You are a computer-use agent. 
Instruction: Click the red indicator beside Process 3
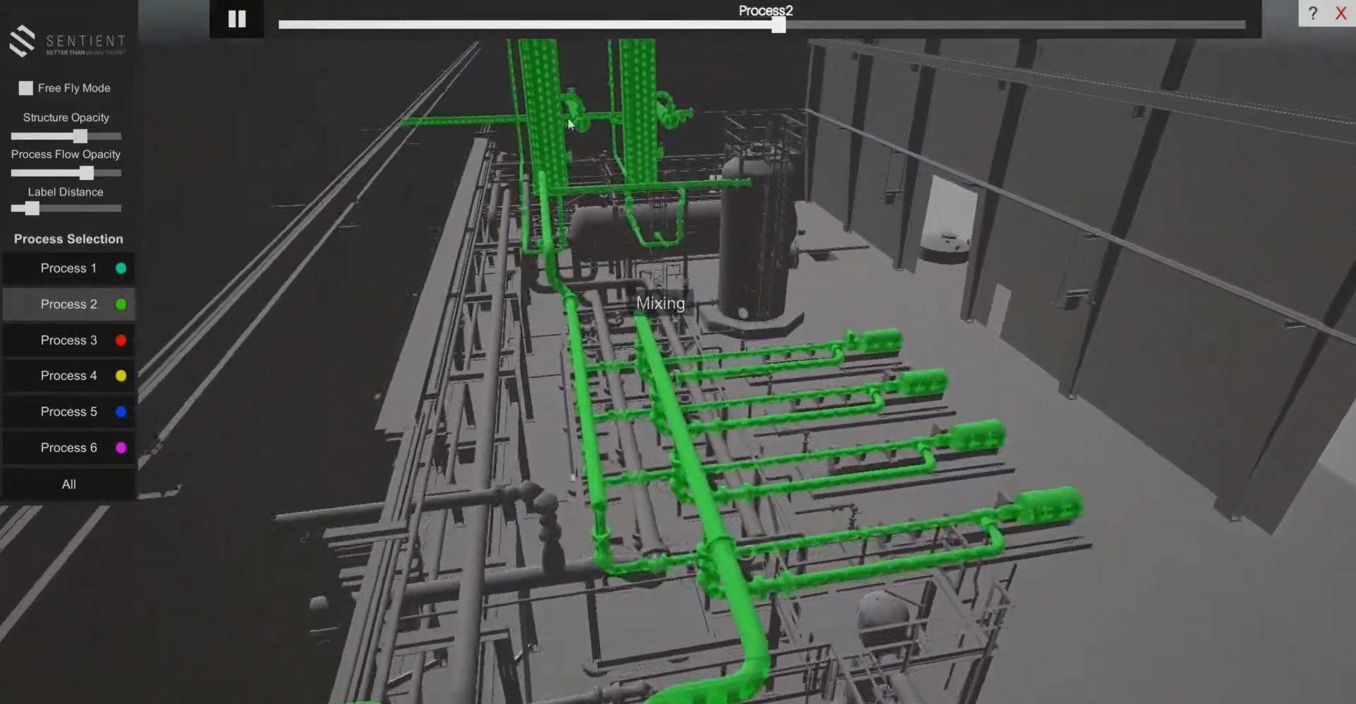pos(120,340)
